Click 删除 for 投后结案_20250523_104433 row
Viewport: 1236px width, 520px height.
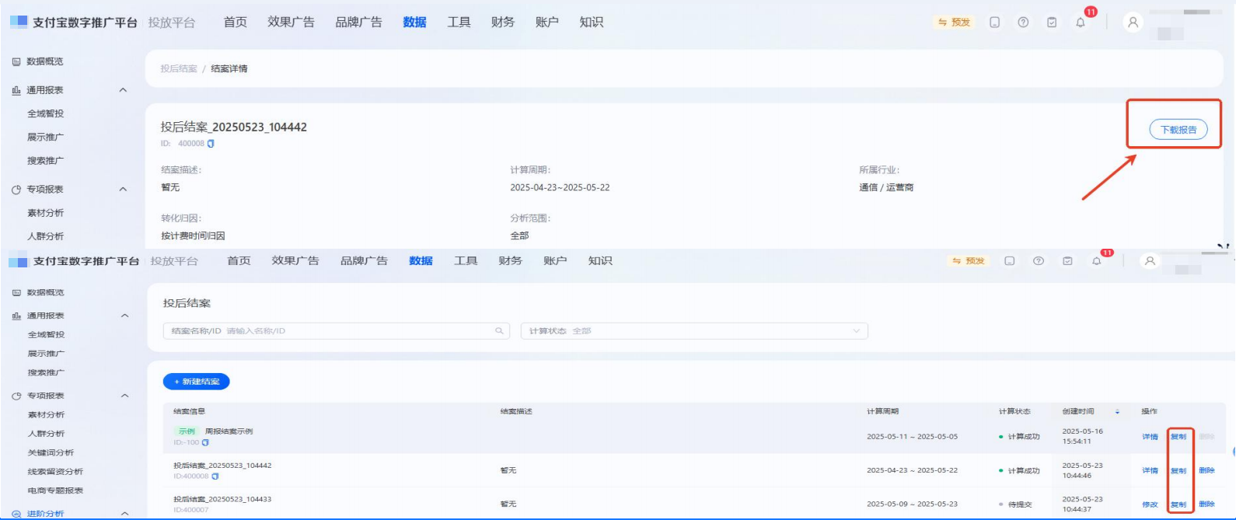pyautogui.click(x=1206, y=505)
